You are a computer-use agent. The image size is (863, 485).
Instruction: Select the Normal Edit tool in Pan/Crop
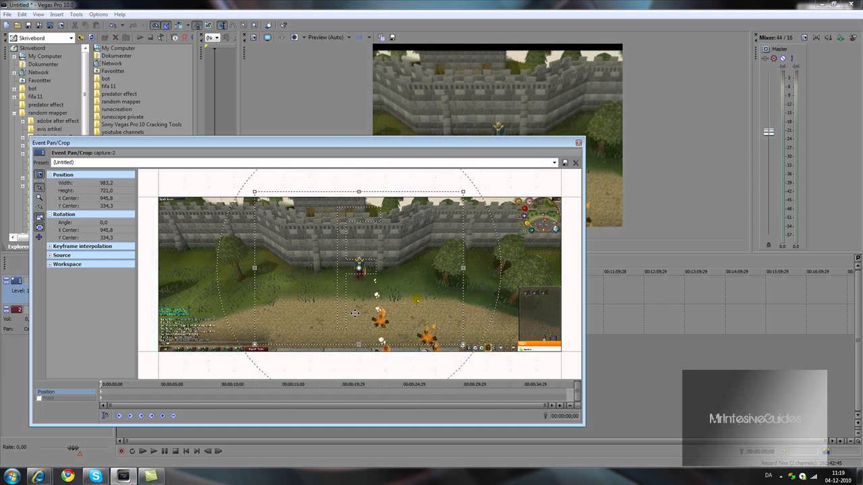[39, 187]
